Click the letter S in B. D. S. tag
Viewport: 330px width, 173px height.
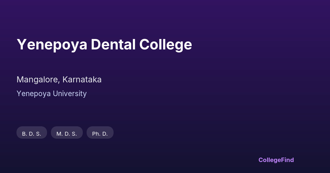38,134
